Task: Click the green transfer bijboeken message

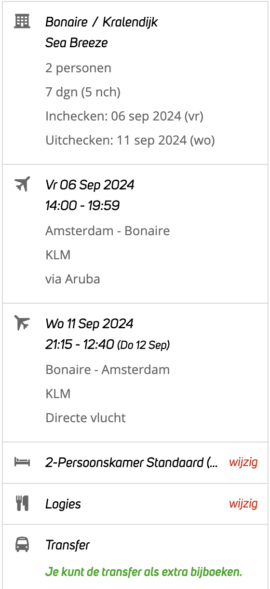Action: (144, 572)
